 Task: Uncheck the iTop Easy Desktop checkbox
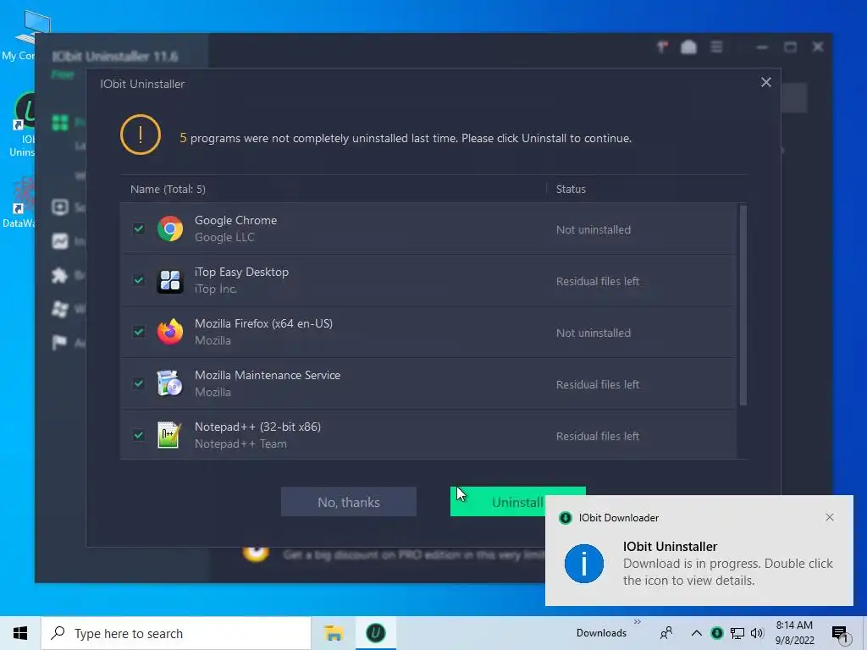tap(139, 280)
